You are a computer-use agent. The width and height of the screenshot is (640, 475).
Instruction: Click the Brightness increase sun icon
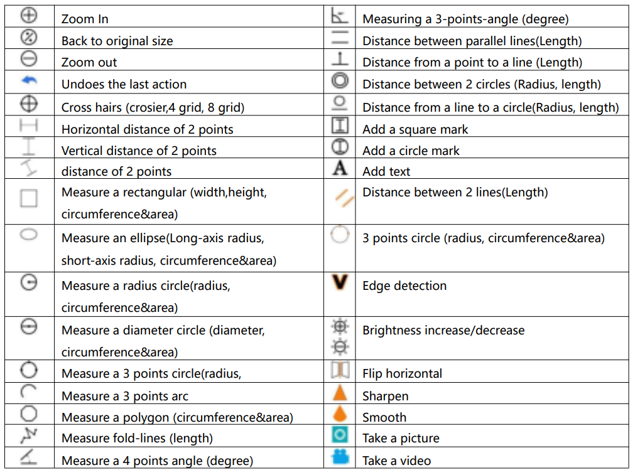click(x=340, y=326)
